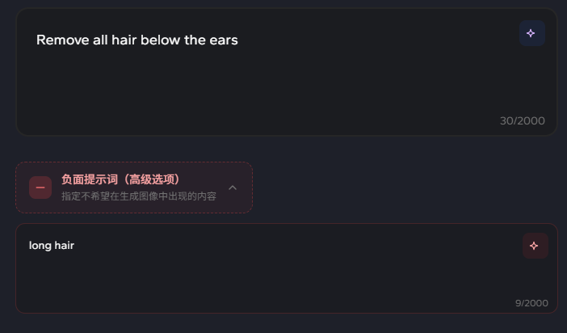Screen dimensions: 567x333
Task: Click the "long hair" negative prompt text
Action: 52,245
